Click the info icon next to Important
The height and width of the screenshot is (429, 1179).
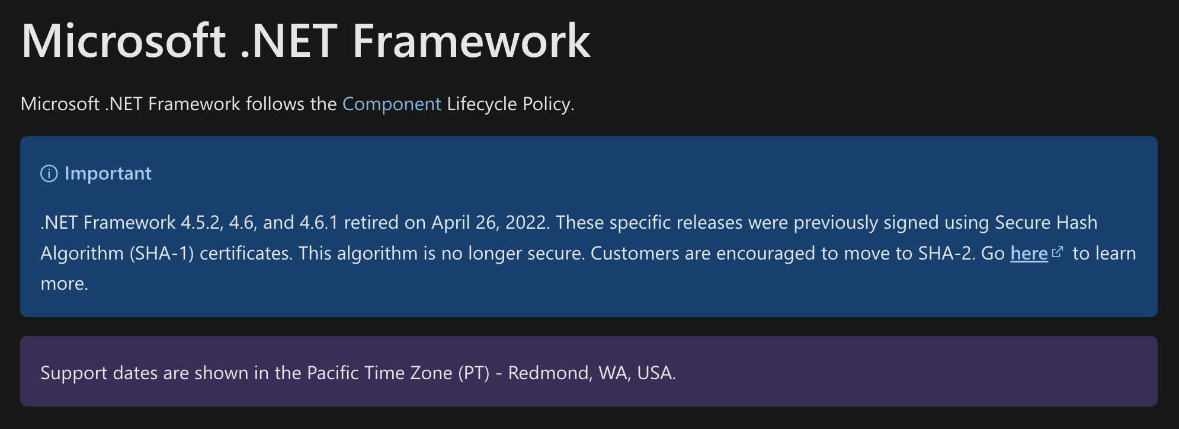tap(49, 174)
